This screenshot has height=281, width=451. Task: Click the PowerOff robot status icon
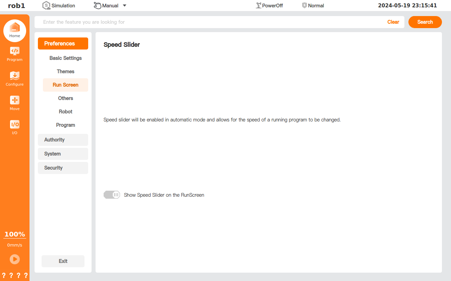tap(259, 5)
